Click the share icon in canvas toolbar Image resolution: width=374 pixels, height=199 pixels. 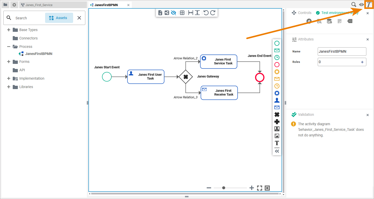[167, 13]
